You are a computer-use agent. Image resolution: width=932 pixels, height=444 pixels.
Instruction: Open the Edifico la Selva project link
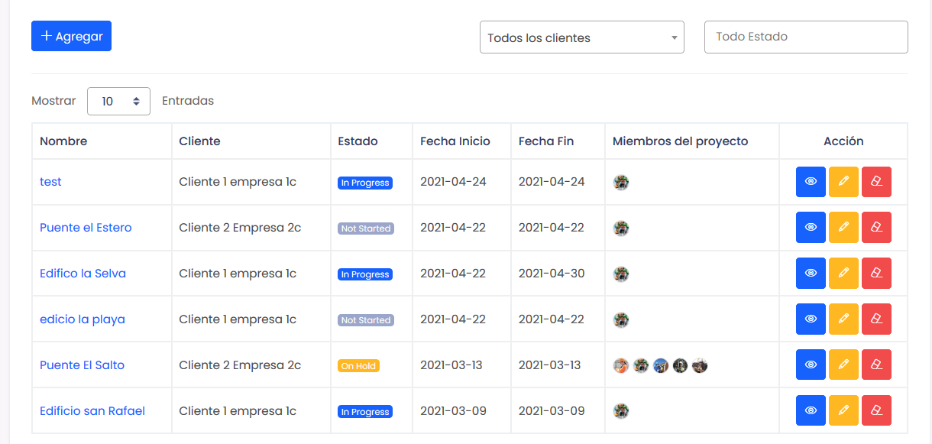click(x=83, y=274)
